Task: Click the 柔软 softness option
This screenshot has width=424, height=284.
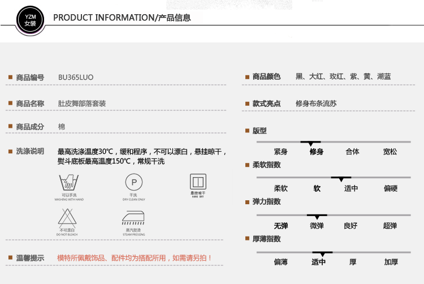Action: [280, 188]
